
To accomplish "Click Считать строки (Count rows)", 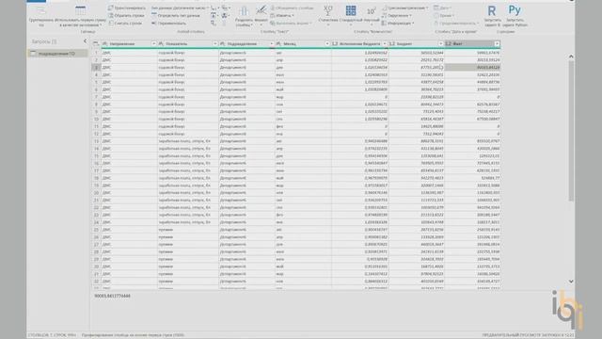I will click(125, 23).
